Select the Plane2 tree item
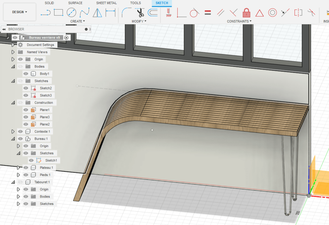The height and width of the screenshot is (225, 329). (x=45, y=124)
